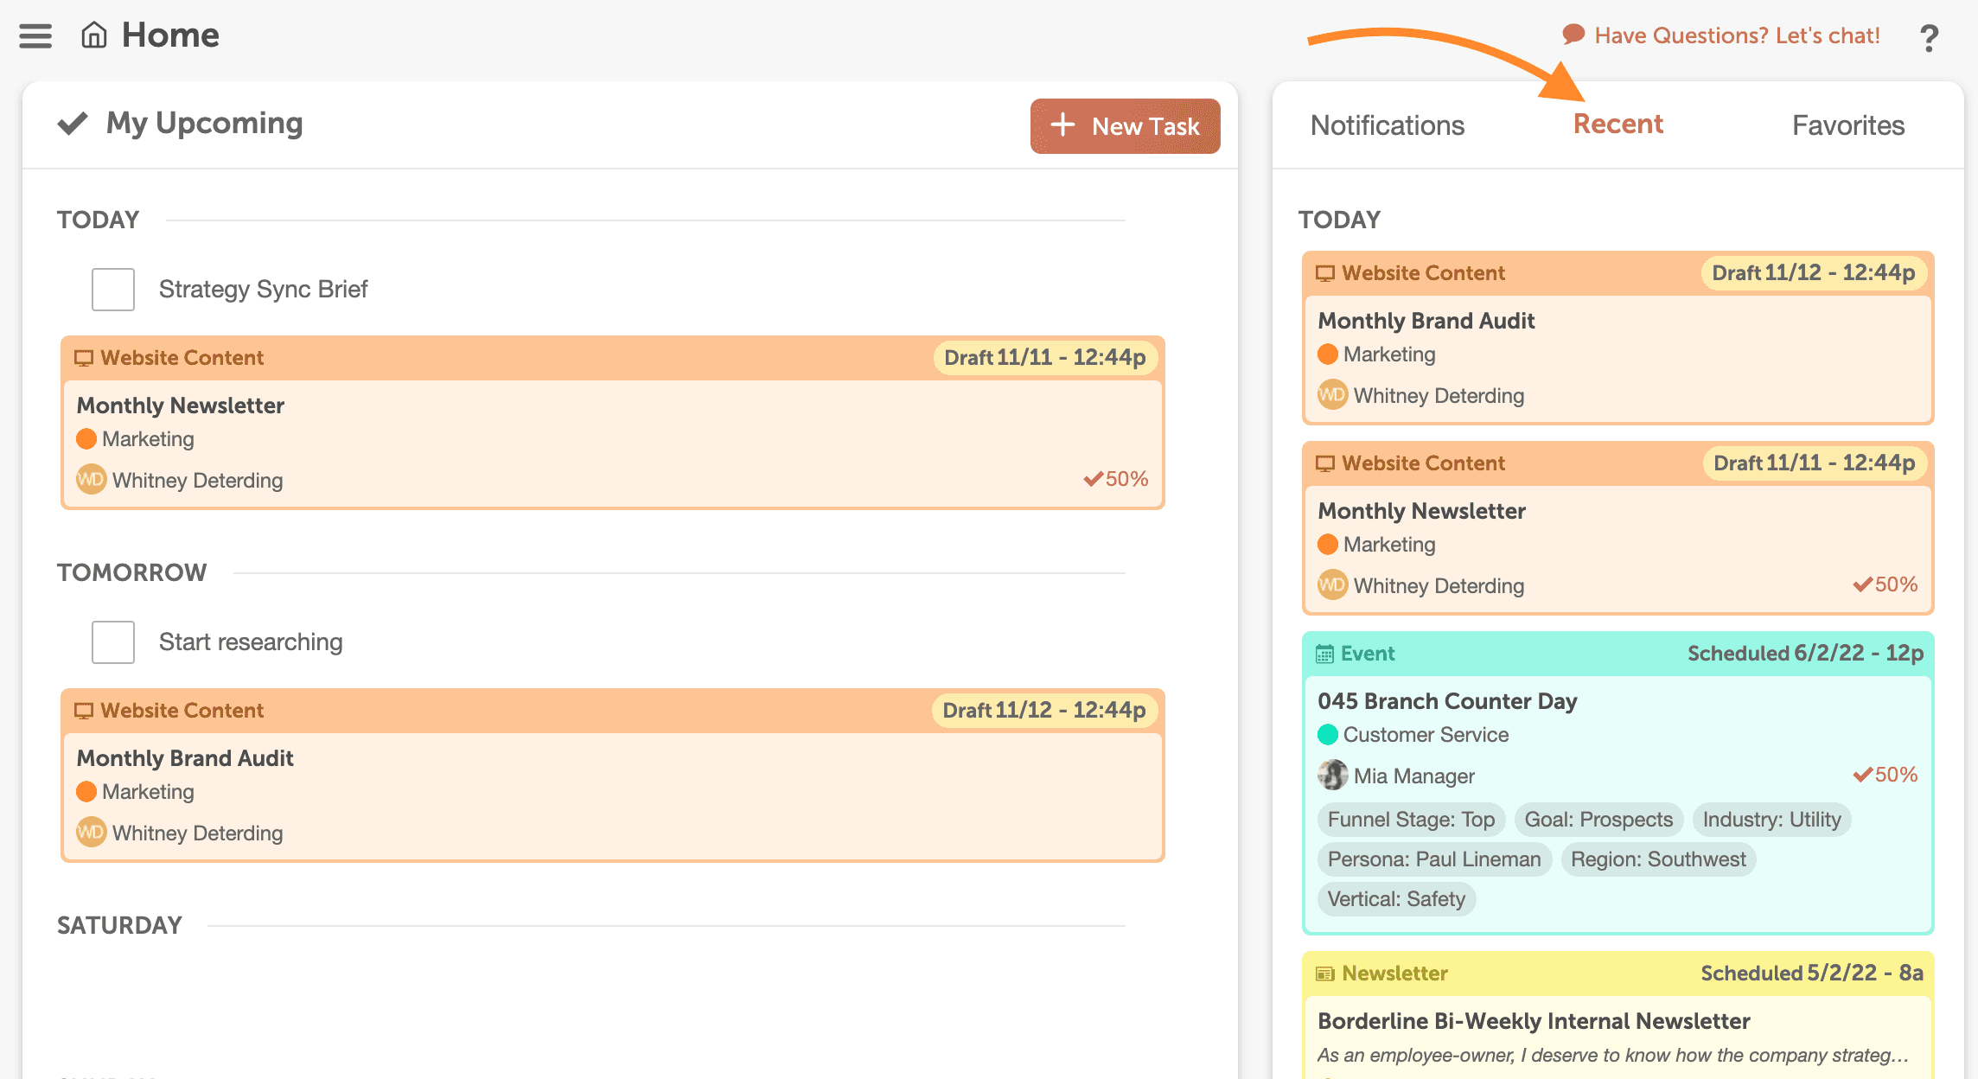This screenshot has height=1079, width=1978.
Task: Click Marketing color dot on recent Brand Audit
Action: 1328,354
